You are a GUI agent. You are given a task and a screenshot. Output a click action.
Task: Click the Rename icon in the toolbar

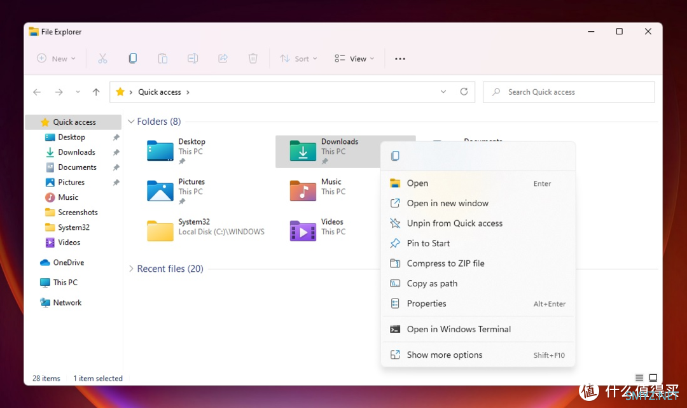[x=193, y=59]
